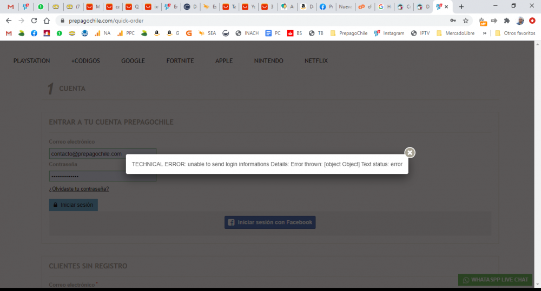Open the orange G bookmark icon
This screenshot has height=291, width=541.
[x=189, y=33]
